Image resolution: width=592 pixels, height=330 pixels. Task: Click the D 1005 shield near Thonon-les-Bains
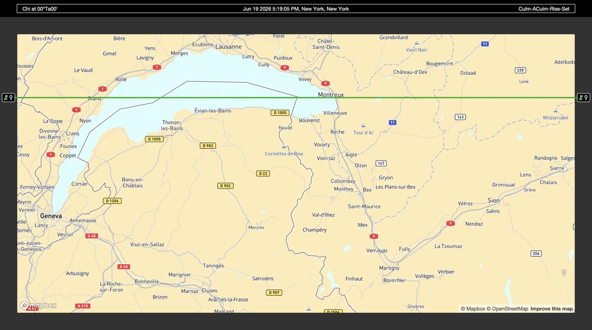pos(154,139)
